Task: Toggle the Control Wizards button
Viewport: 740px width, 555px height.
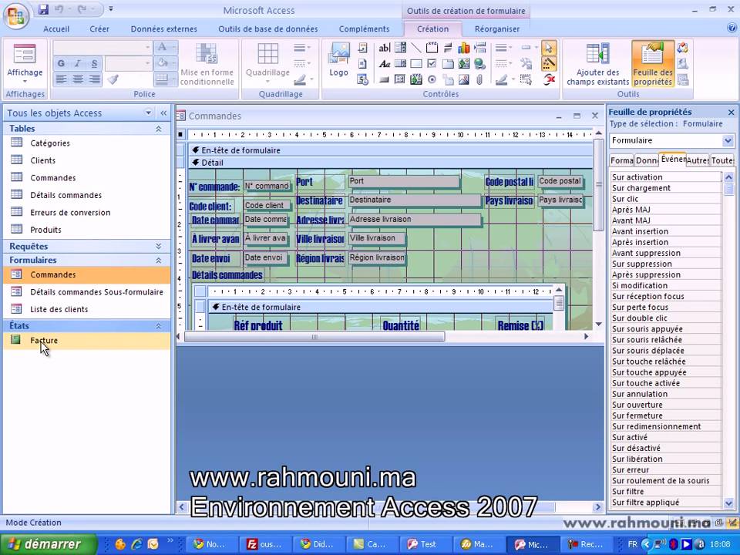Action: point(549,64)
